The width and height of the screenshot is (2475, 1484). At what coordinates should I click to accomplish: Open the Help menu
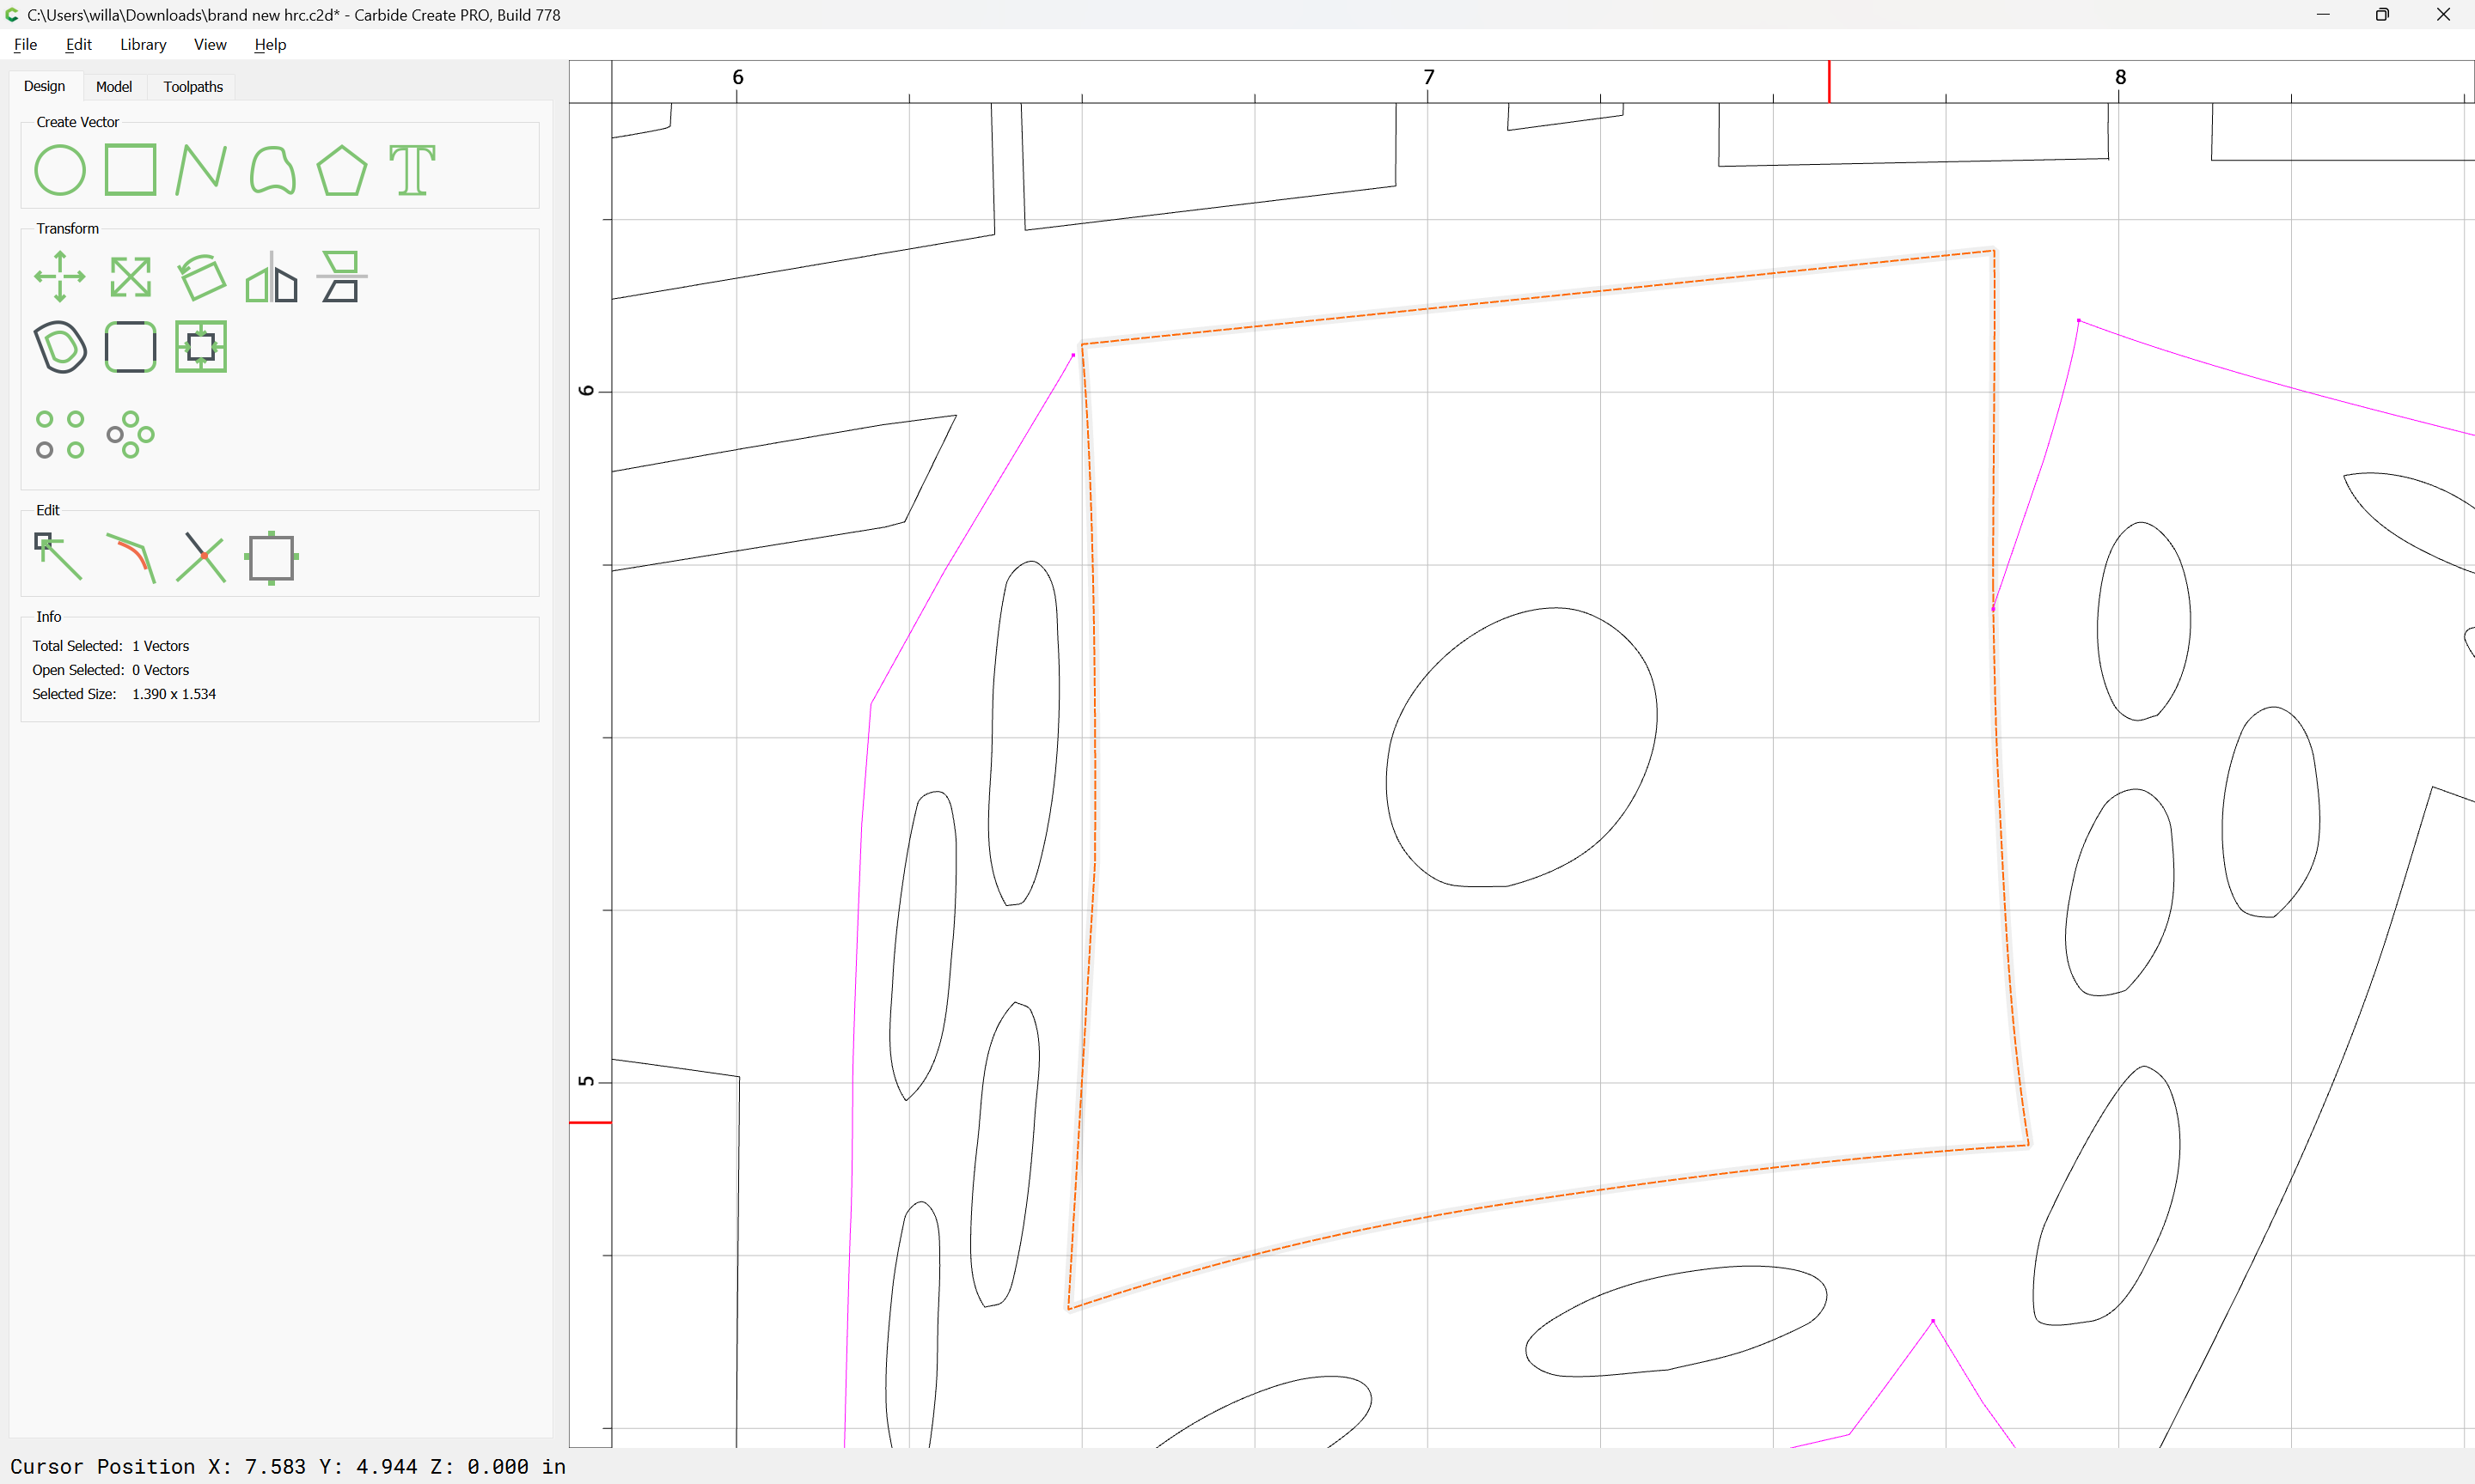click(x=270, y=44)
